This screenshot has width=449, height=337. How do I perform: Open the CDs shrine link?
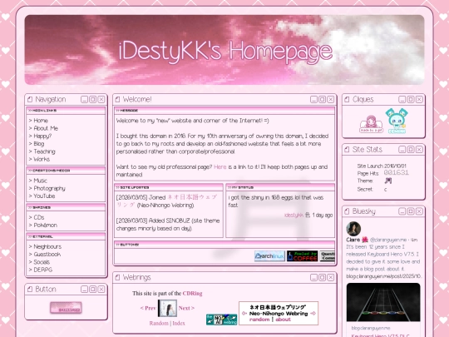click(x=39, y=217)
